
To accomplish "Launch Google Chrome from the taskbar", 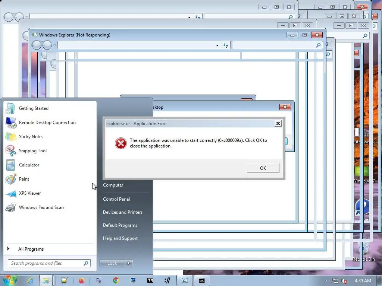I will click(116, 281).
